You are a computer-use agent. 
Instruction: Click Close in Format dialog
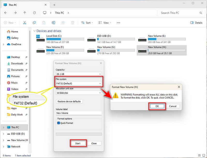(94, 143)
